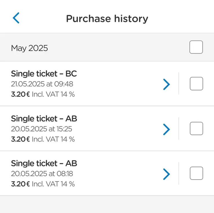Tap the "Single ticket – BC" title
This screenshot has width=214, height=213.
point(44,74)
